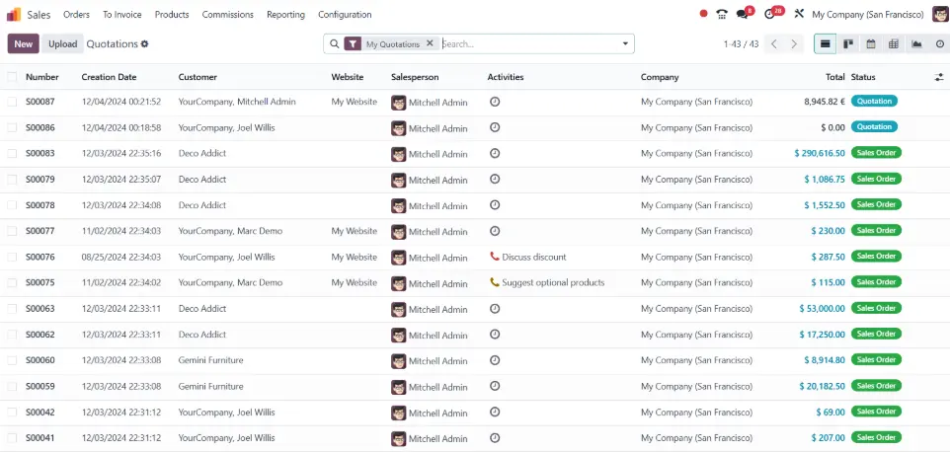Click the 1-43 / 43 pager text

click(x=741, y=44)
